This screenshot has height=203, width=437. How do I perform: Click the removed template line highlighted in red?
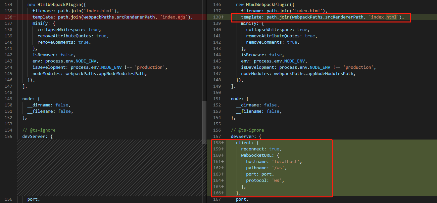(x=99, y=17)
